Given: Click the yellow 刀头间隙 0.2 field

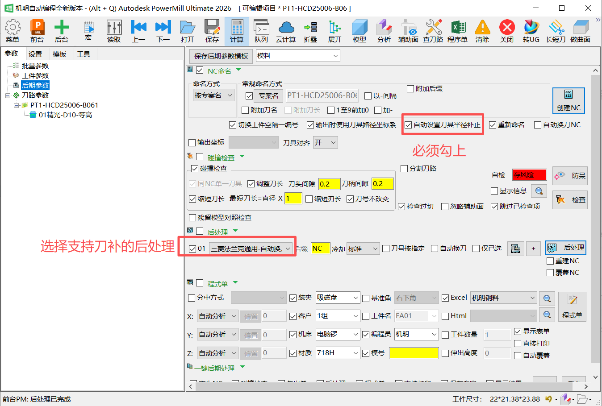Looking at the screenshot, I should pyautogui.click(x=329, y=184).
